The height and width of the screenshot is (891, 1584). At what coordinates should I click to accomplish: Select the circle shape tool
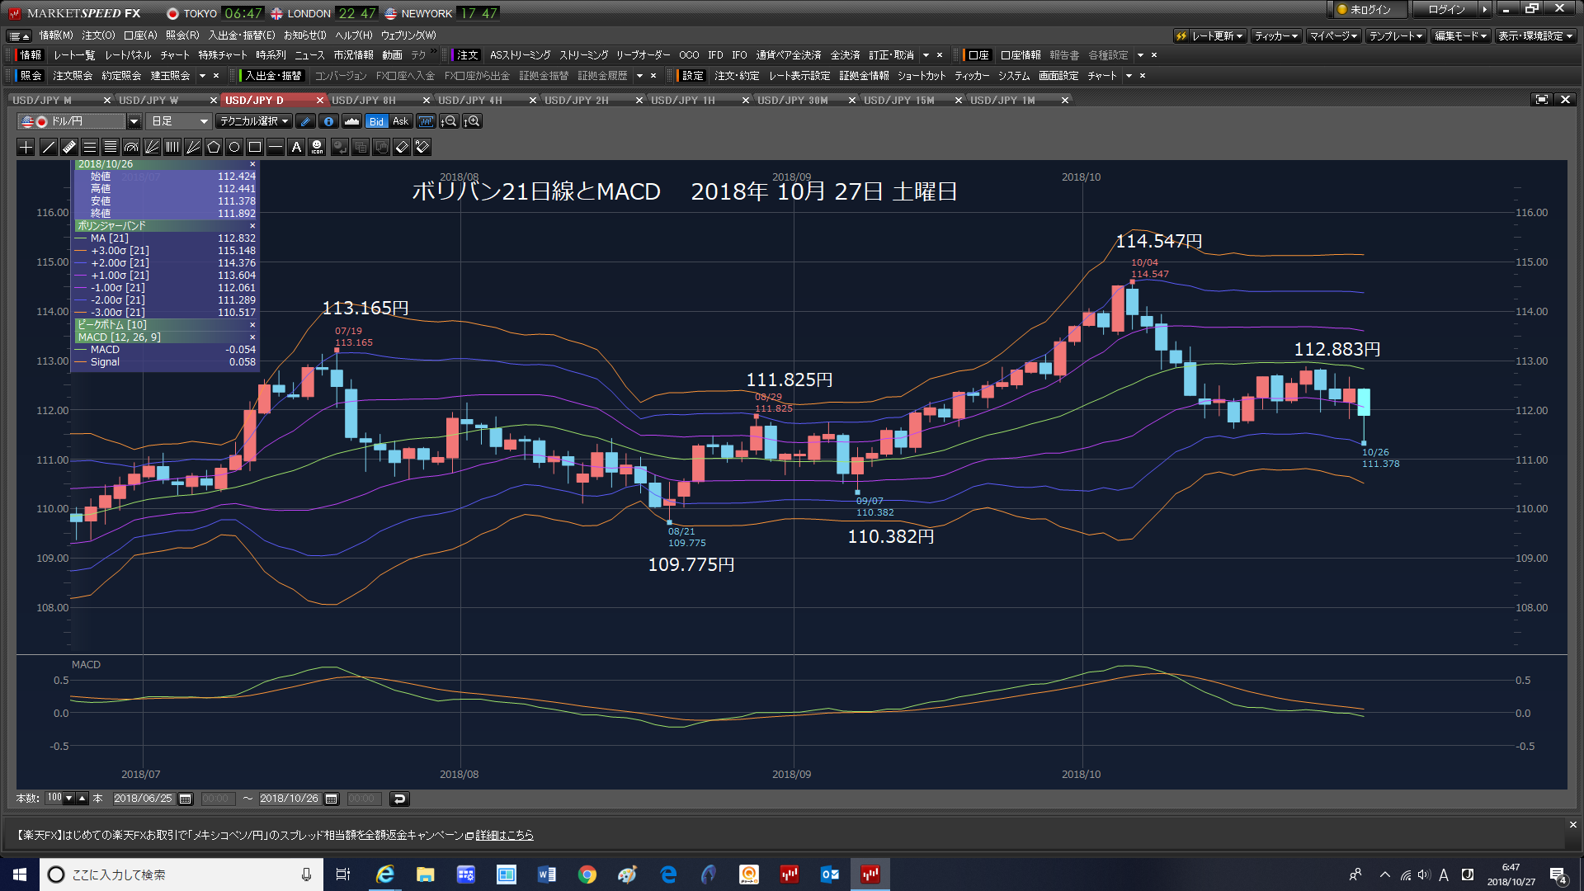[234, 147]
